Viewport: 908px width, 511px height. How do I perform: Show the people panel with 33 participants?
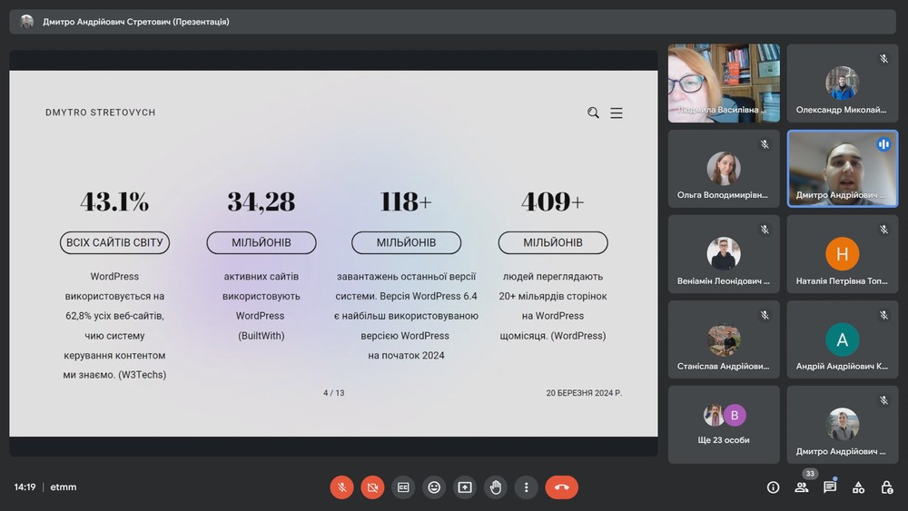[802, 487]
